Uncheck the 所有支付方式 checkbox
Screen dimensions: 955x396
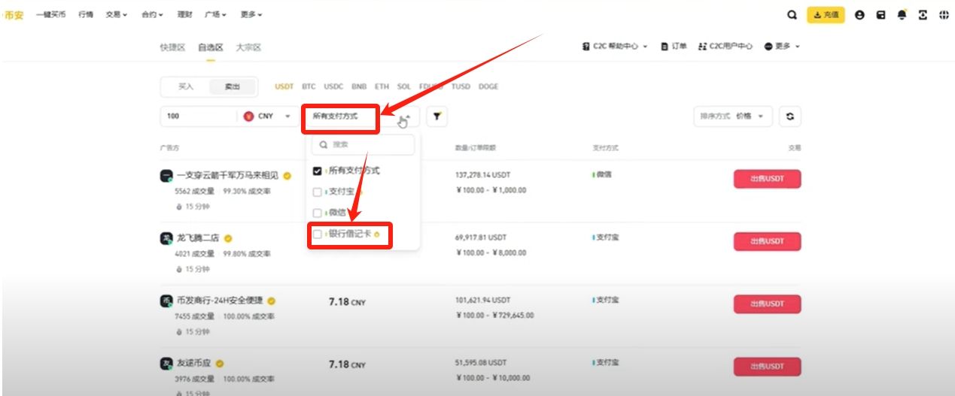coord(318,171)
